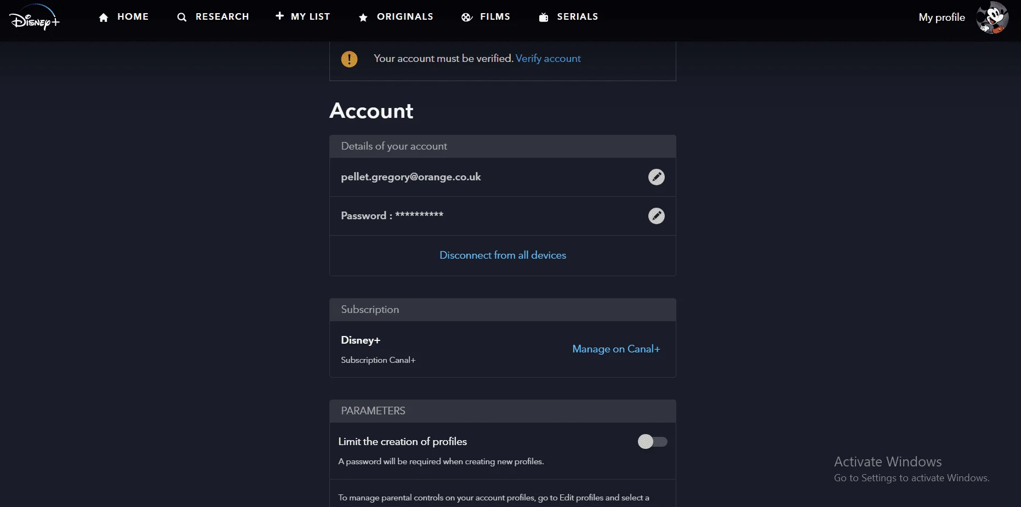The width and height of the screenshot is (1021, 507).
Task: Open Manage on Canal+ link
Action: pos(616,349)
